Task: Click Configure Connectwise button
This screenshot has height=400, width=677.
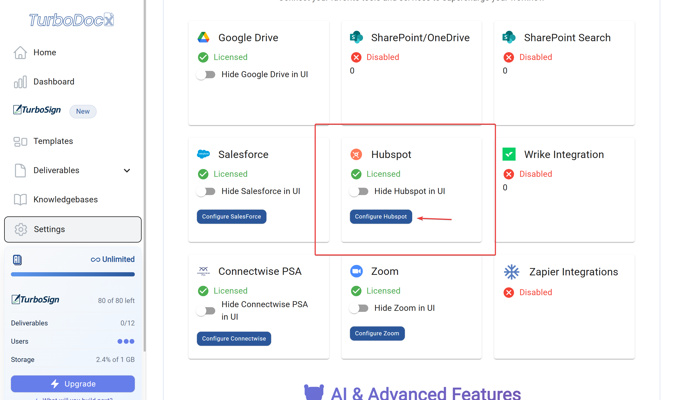Action: pos(234,339)
